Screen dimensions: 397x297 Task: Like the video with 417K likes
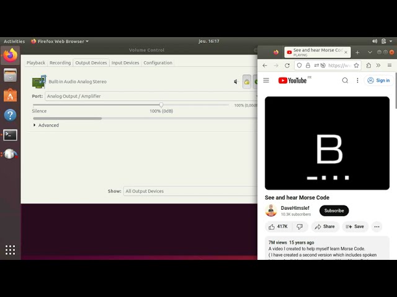[278, 226]
